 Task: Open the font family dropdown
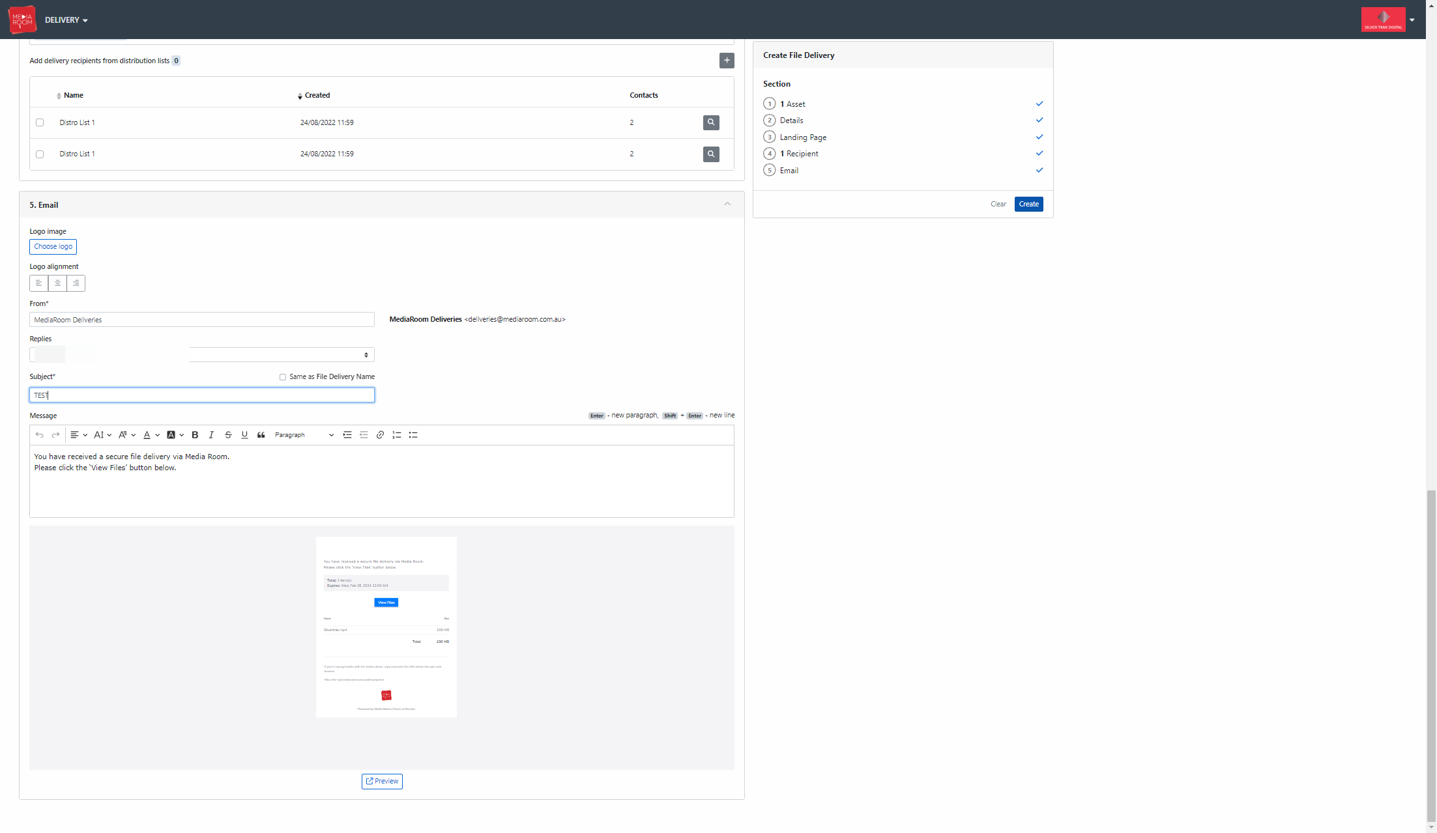(x=126, y=435)
